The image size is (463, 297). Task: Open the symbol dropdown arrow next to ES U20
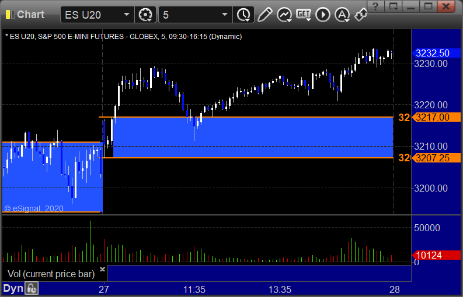coord(127,15)
